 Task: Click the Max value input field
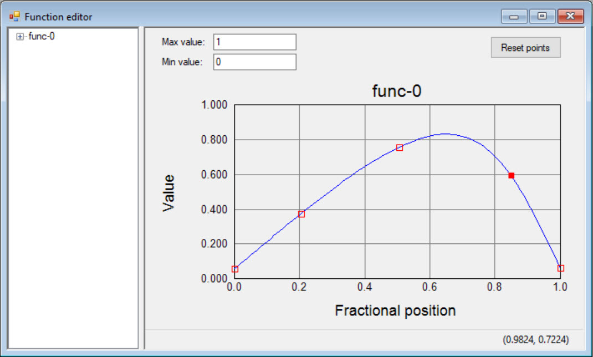pyautogui.click(x=254, y=42)
